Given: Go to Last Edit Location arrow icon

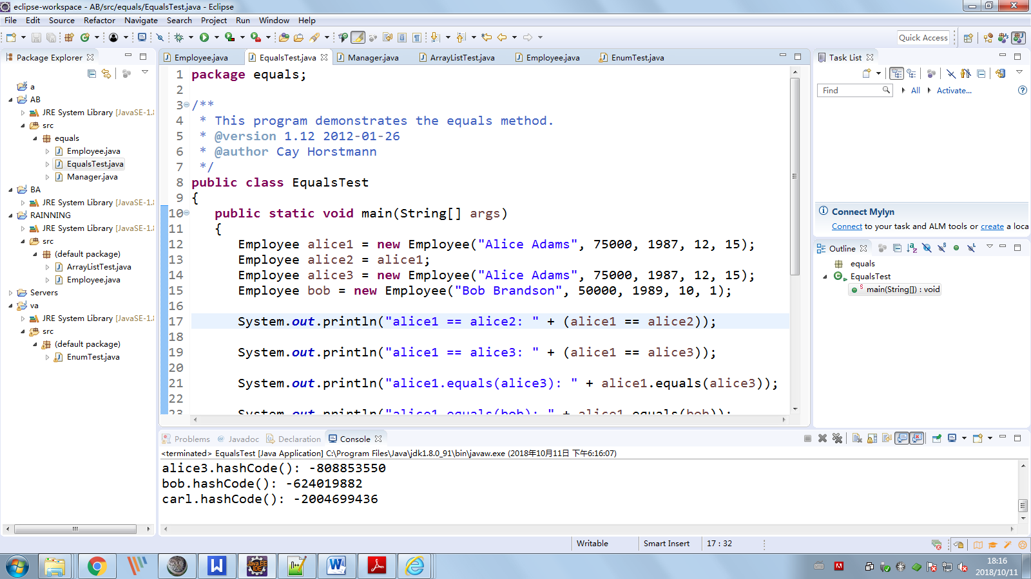Looking at the screenshot, I should point(487,37).
